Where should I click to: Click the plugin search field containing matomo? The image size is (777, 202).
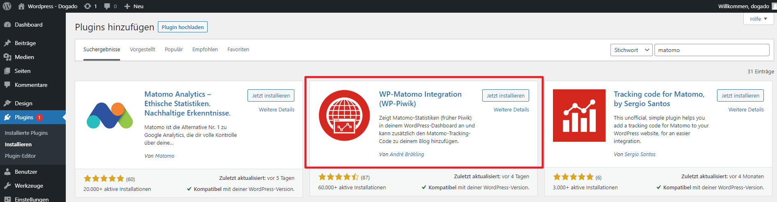coord(712,50)
